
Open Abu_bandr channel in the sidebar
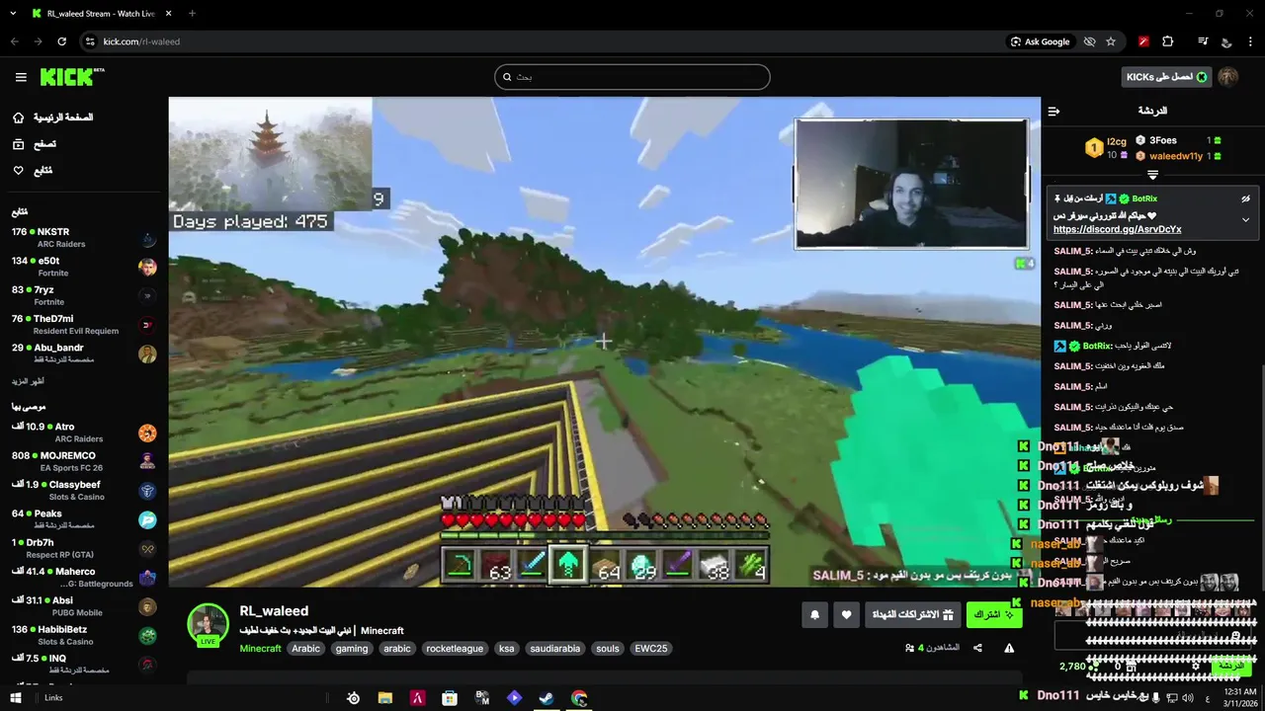pos(83,354)
